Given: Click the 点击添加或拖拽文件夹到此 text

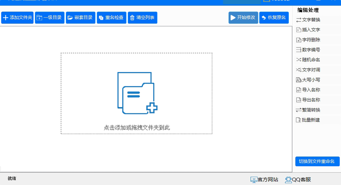Looking at the screenshot, I should pos(137,127).
